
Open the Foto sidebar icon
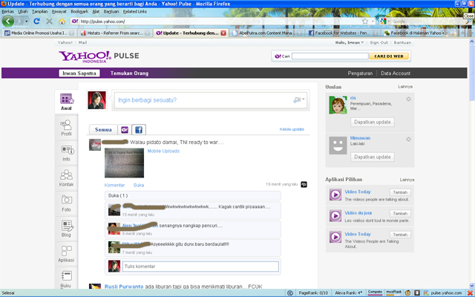67,202
